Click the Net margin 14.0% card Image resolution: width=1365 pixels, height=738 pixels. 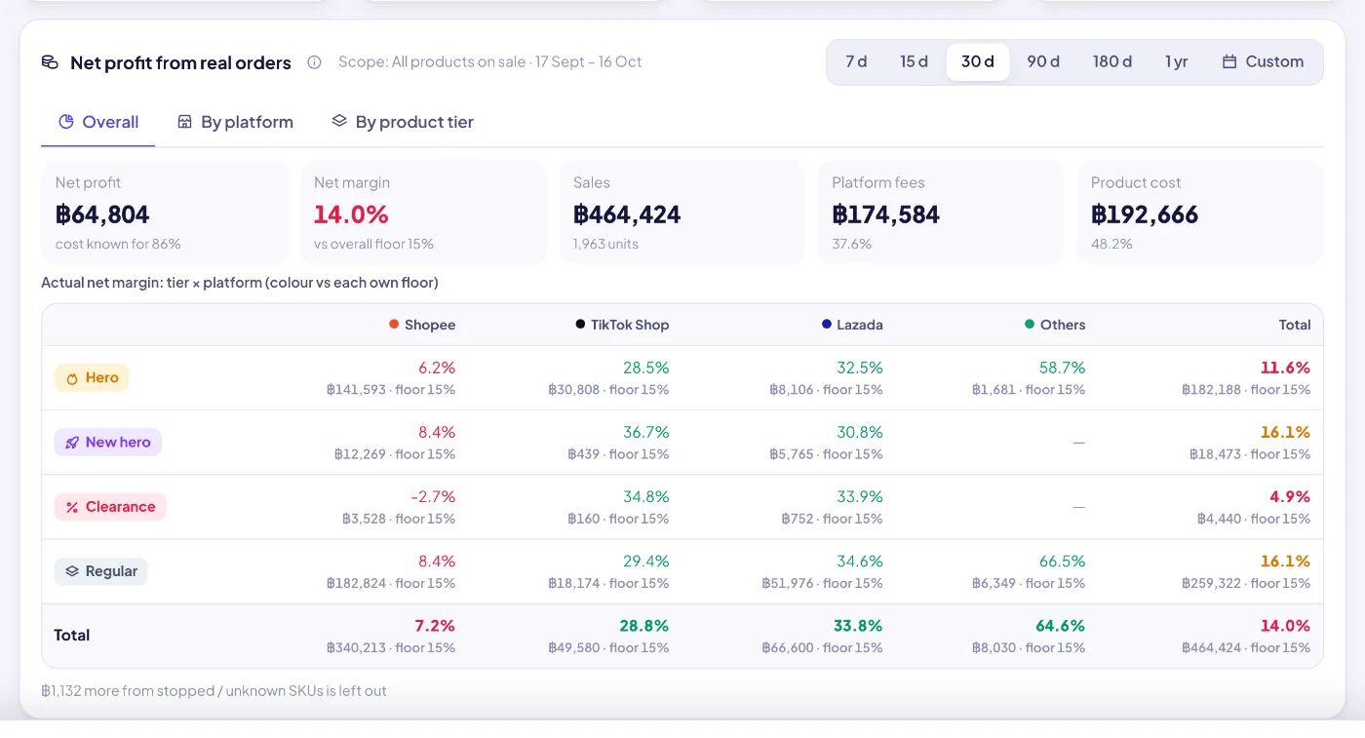click(x=424, y=213)
